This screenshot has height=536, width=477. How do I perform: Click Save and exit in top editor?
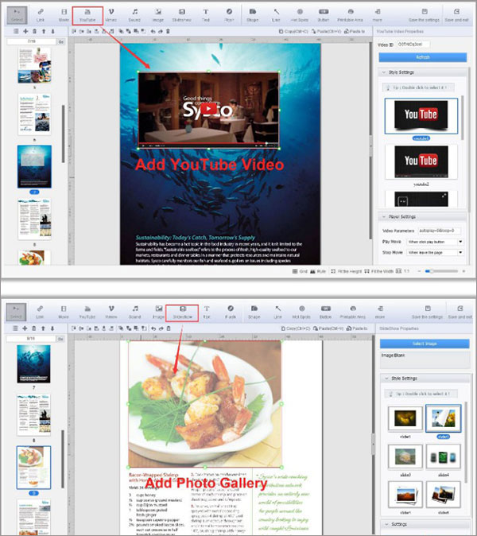[x=456, y=15]
